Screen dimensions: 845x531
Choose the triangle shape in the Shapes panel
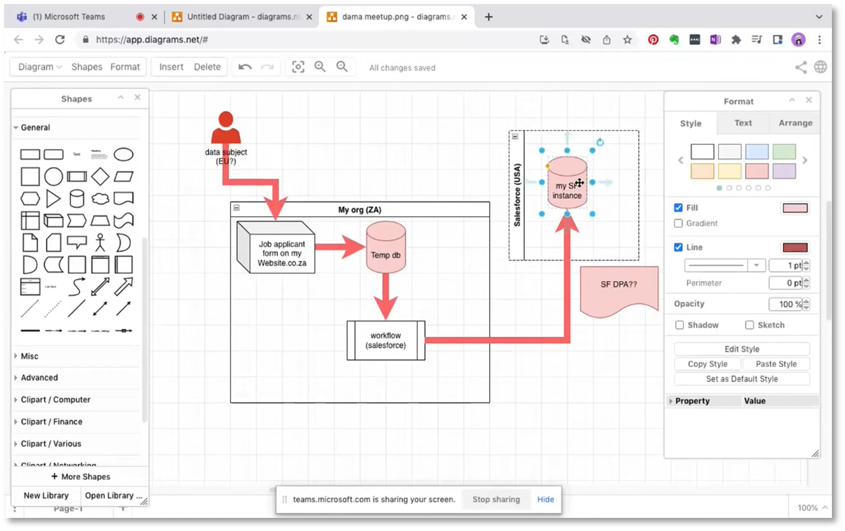pyautogui.click(x=53, y=200)
